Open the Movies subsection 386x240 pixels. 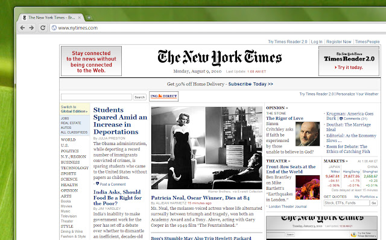pos(66,206)
